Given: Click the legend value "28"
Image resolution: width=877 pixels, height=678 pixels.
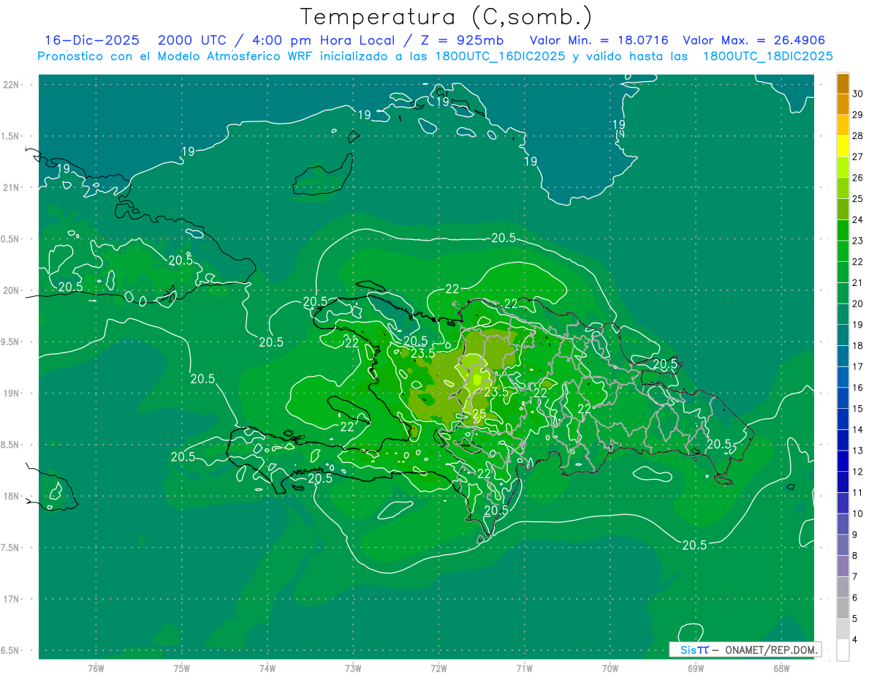Looking at the screenshot, I should 859,136.
